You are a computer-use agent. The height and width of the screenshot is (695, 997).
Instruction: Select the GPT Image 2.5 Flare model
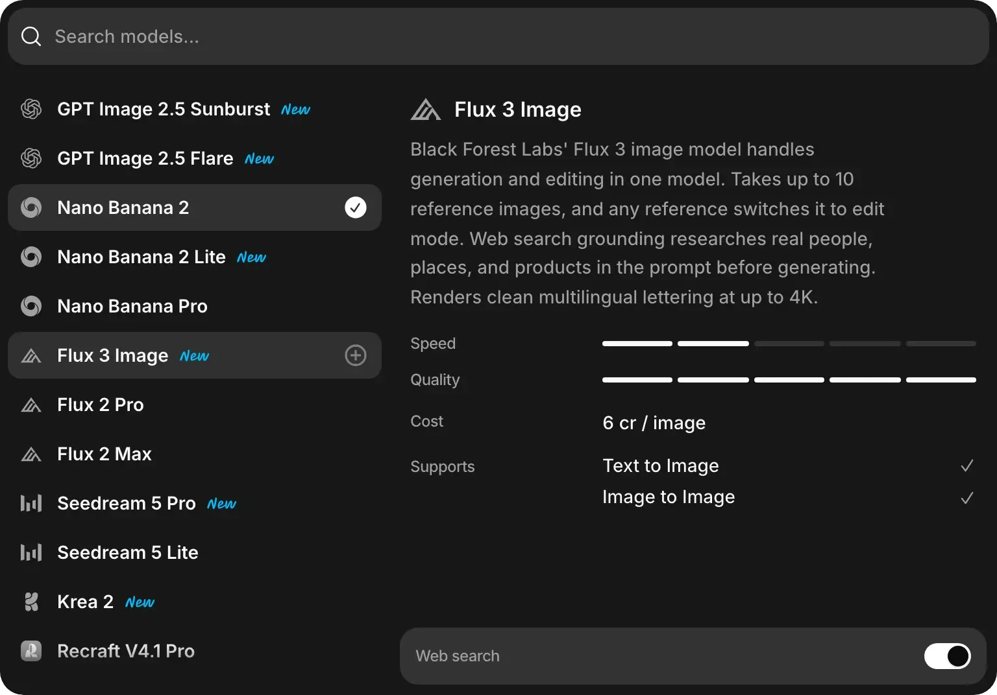[195, 158]
